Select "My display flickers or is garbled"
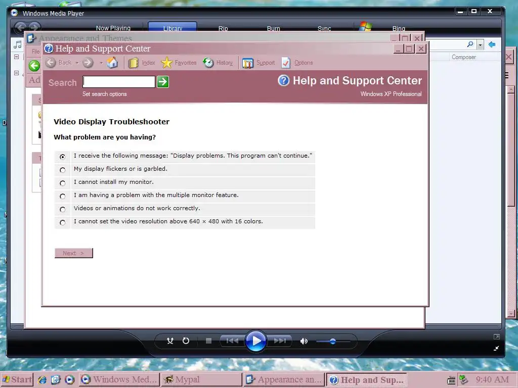 click(x=62, y=170)
